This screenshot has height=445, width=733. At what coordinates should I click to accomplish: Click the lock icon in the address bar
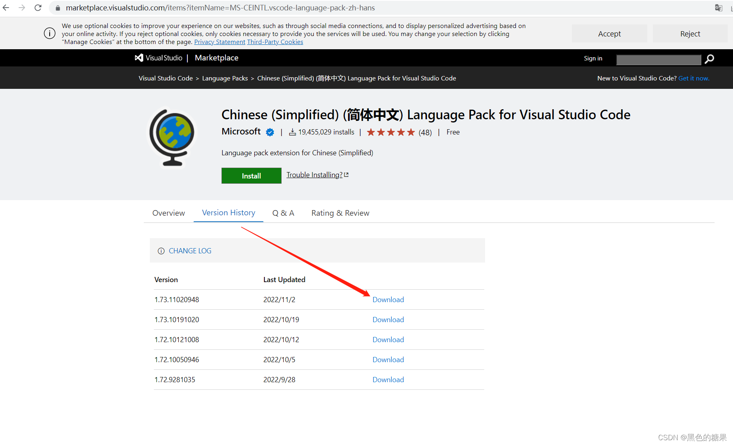click(58, 8)
